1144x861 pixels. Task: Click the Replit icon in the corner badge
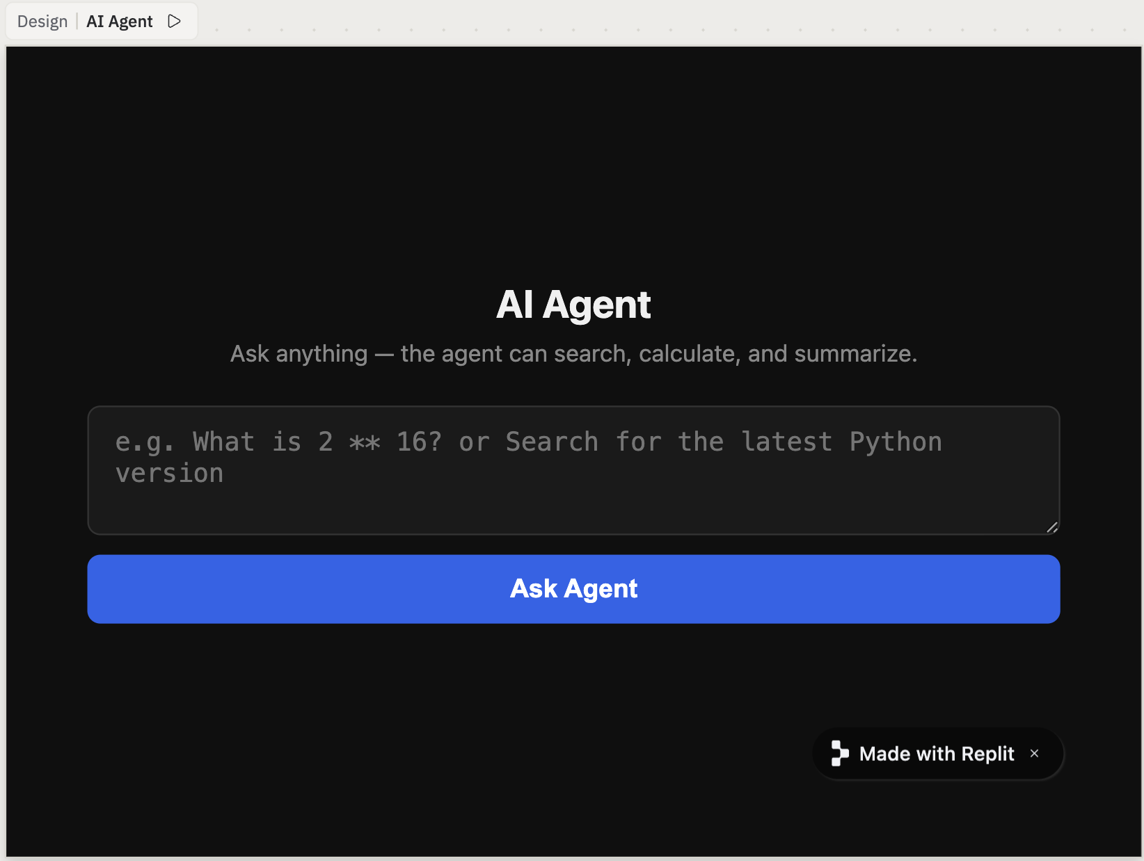[x=839, y=753]
